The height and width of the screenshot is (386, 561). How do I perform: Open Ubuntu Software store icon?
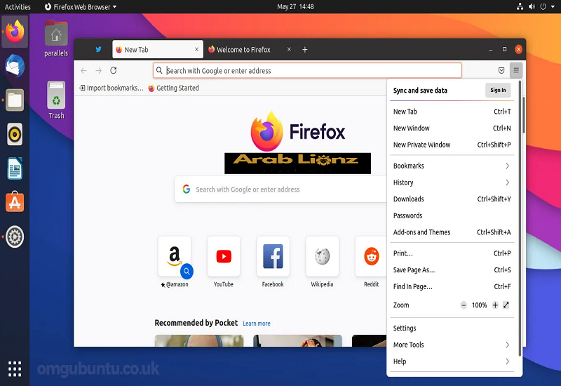(15, 202)
